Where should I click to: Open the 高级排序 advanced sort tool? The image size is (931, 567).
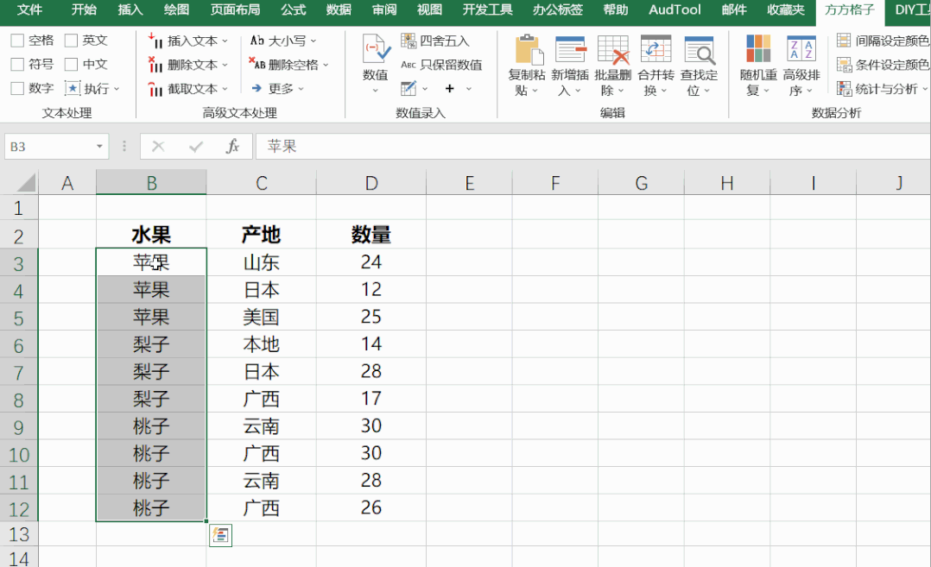coord(801,66)
